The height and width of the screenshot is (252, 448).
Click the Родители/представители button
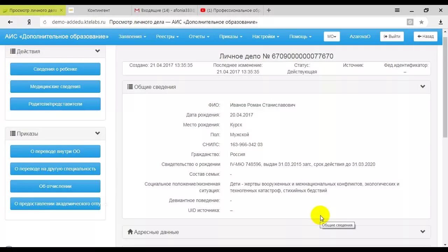point(55,104)
